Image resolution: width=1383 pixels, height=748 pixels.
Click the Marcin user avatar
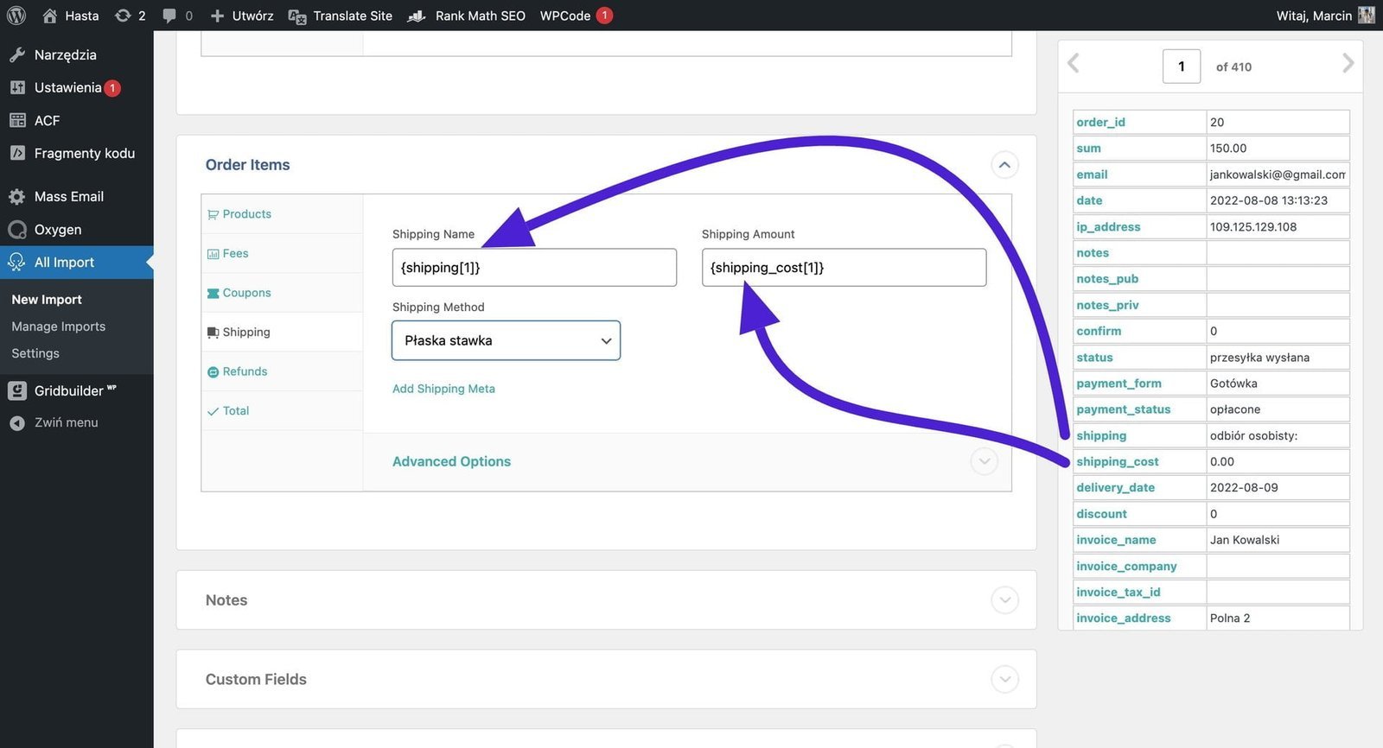click(x=1366, y=16)
